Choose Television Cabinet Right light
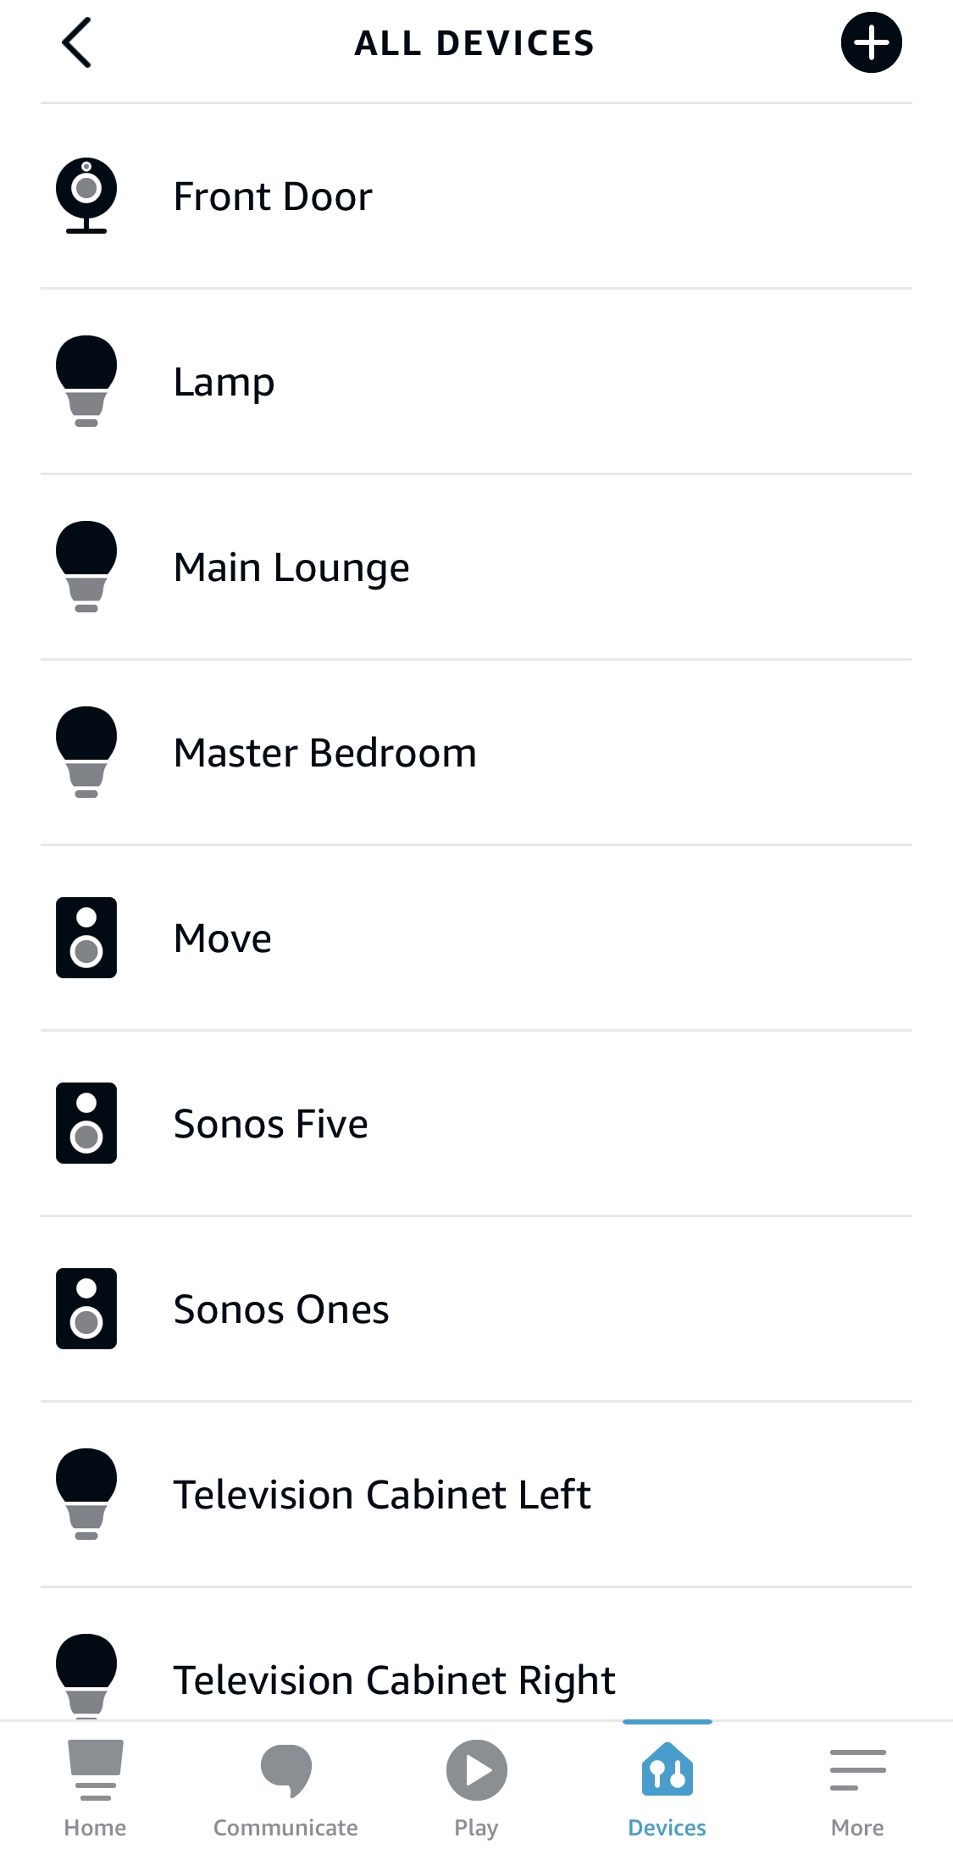This screenshot has height=1871, width=953. coord(394,1680)
